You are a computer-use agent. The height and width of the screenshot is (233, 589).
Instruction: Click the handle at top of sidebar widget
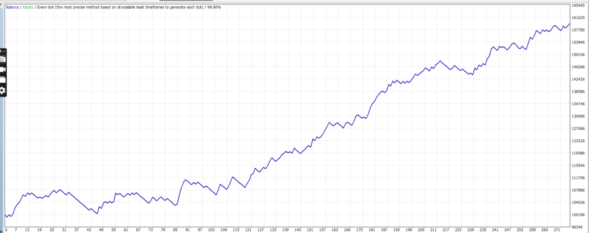(3, 51)
